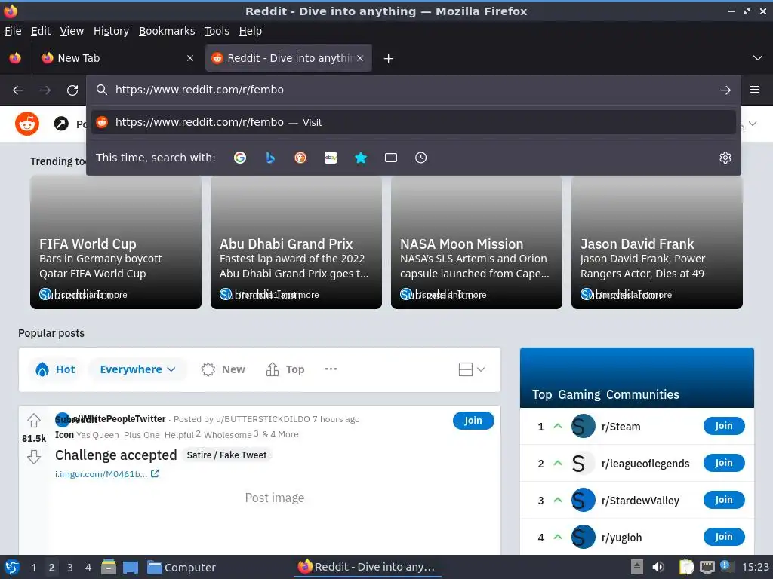The image size is (773, 579).
Task: Close the Reddit tab
Action: [x=360, y=58]
